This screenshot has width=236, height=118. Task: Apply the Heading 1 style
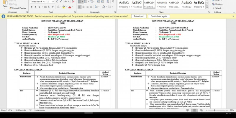(124, 4)
